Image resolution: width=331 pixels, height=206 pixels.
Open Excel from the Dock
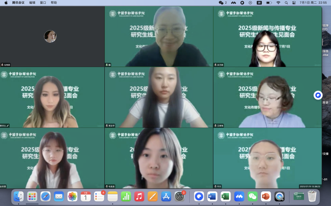coord(226,197)
